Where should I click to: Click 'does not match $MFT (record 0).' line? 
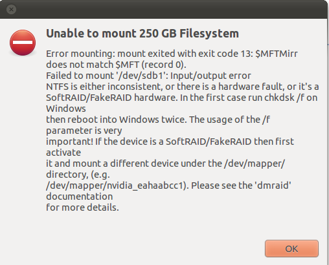[116, 65]
